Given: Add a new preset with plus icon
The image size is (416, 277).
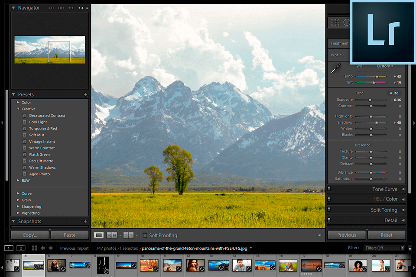Looking at the screenshot, I should click(x=85, y=94).
